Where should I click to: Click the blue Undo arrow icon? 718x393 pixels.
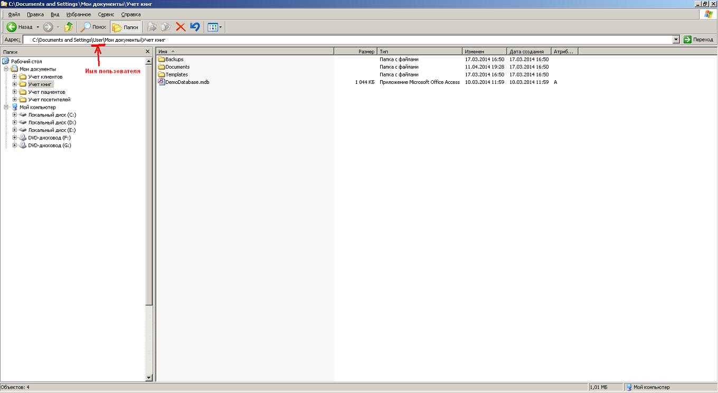point(195,27)
